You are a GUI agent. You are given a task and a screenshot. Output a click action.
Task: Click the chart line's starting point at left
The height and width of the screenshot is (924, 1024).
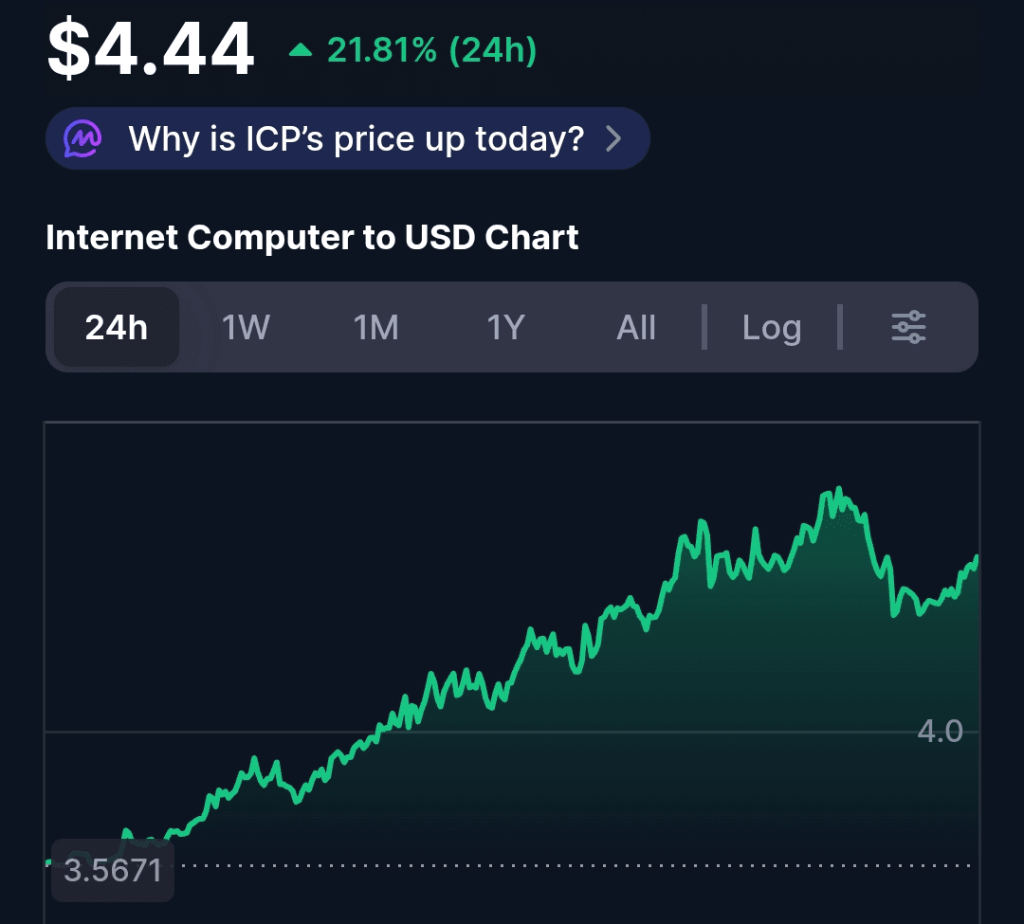point(49,861)
